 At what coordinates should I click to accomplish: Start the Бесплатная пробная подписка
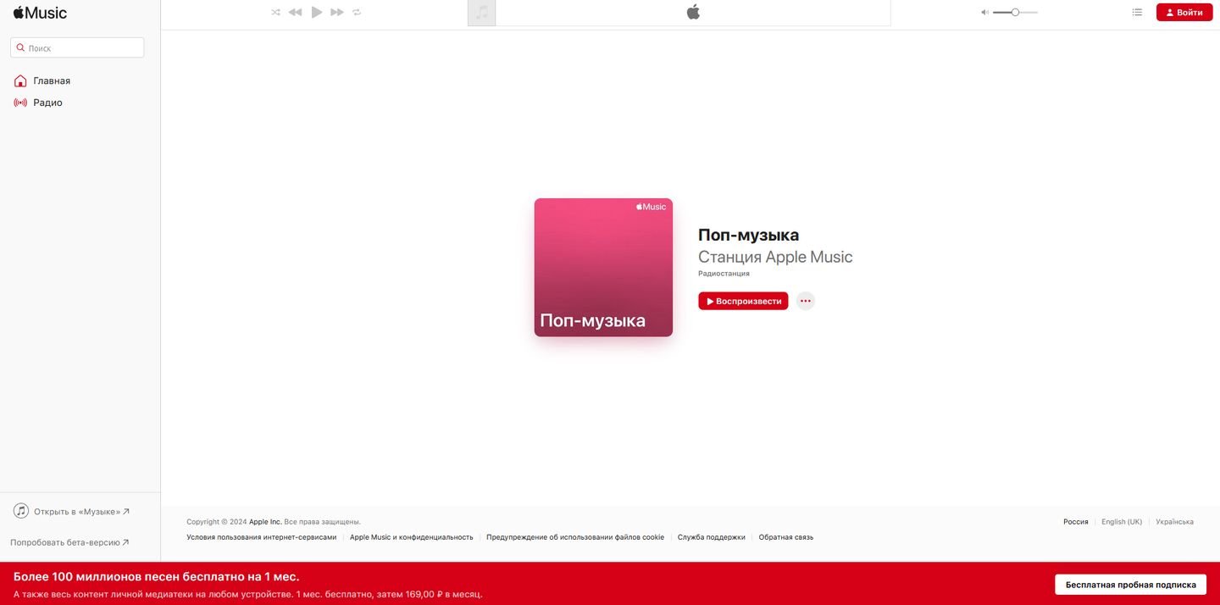pos(1130,585)
